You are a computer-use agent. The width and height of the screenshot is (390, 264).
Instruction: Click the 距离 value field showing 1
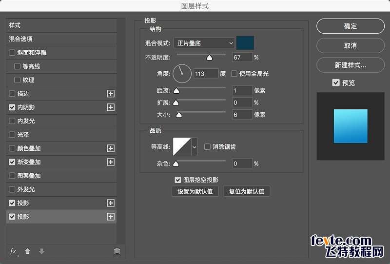coord(242,90)
